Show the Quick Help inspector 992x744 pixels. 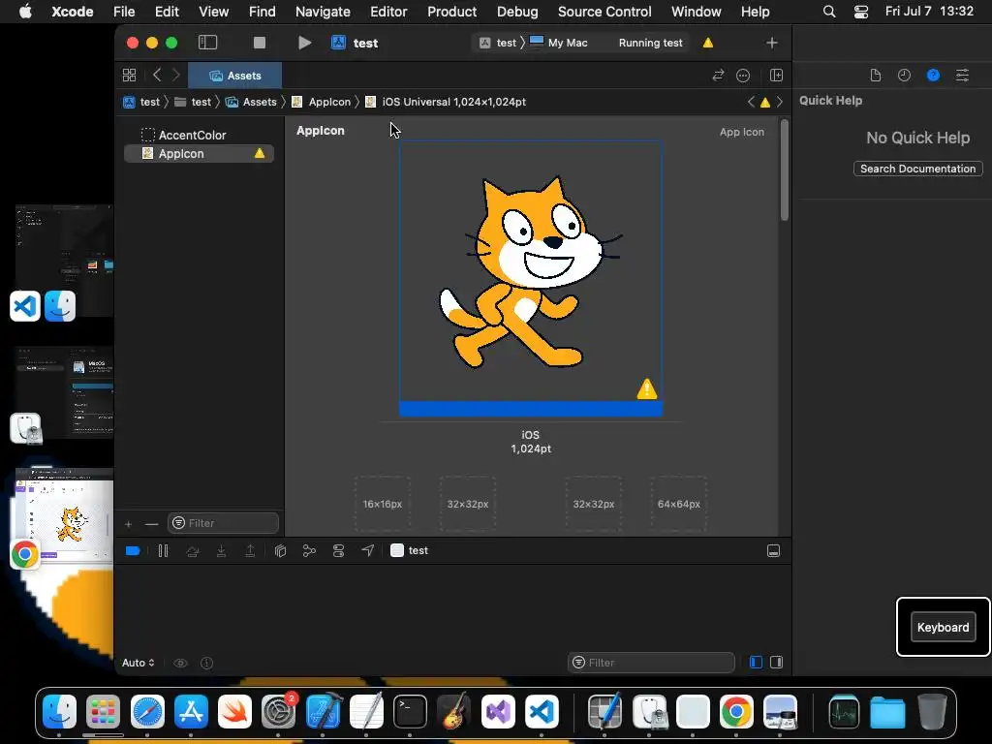coord(933,76)
